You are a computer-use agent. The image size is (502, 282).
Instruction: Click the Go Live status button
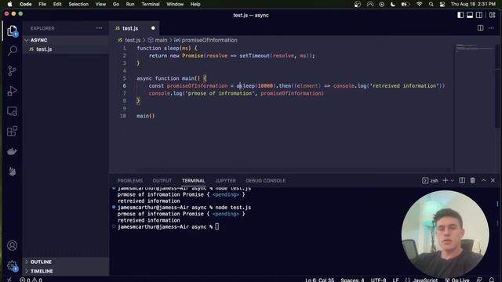(457, 280)
